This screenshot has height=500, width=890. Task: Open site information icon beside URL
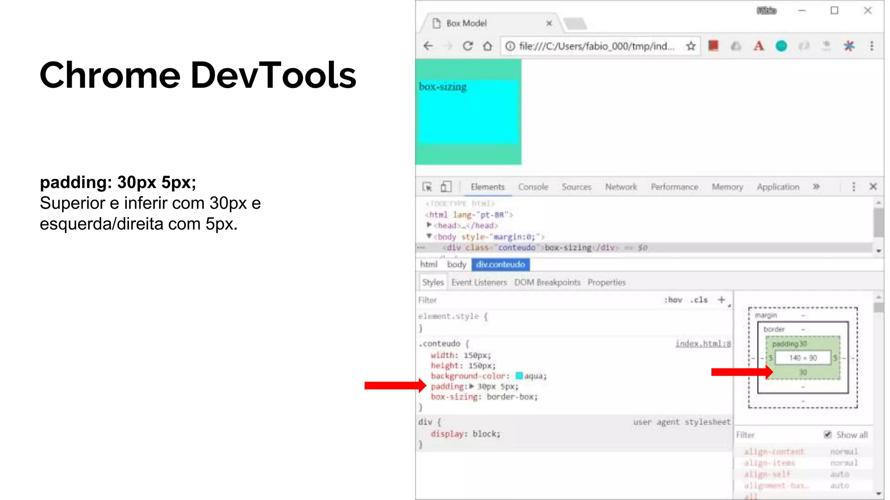(510, 46)
